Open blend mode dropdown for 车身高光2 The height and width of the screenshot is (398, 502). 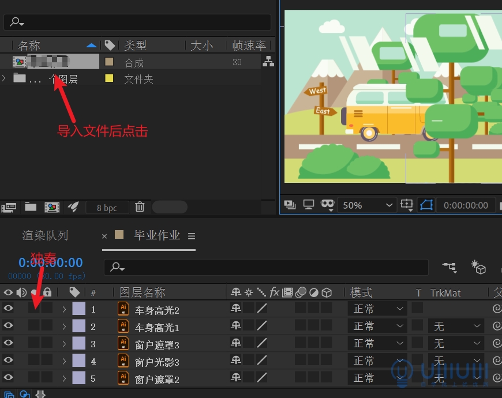pos(377,309)
